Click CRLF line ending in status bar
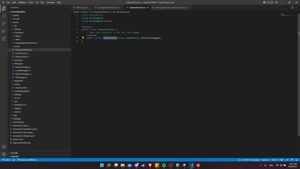This screenshot has height=169, width=300. [x=281, y=160]
